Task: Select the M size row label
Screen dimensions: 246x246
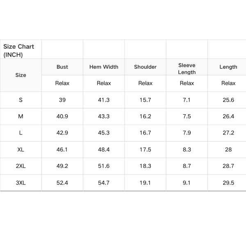Action: (20, 116)
